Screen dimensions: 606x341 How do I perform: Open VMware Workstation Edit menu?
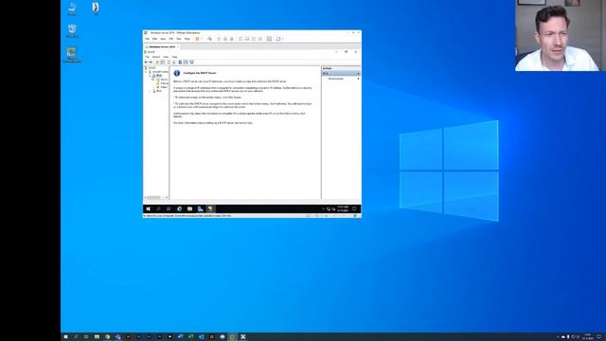(154, 39)
